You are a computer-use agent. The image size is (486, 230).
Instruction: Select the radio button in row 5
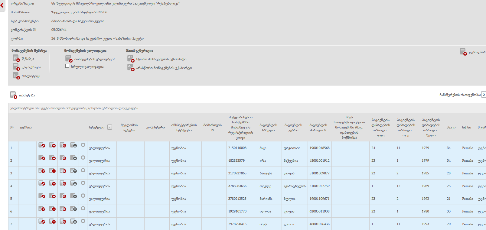point(83,196)
